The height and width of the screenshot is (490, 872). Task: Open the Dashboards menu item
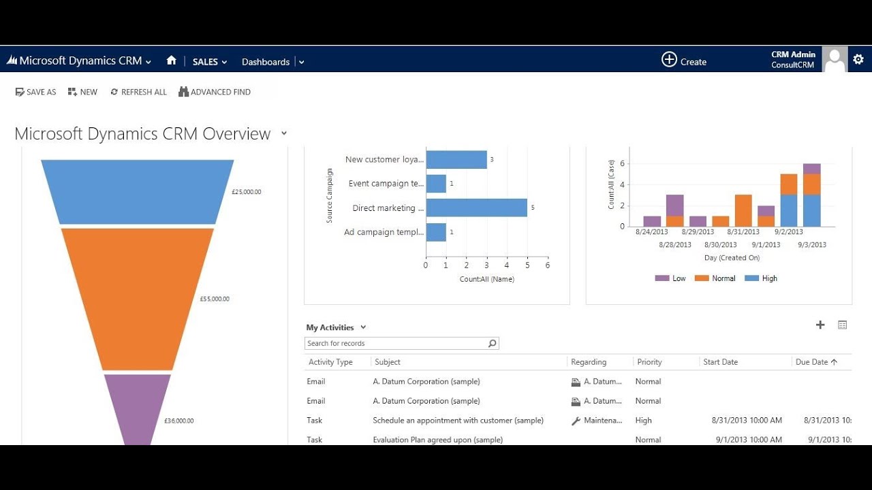(x=266, y=62)
